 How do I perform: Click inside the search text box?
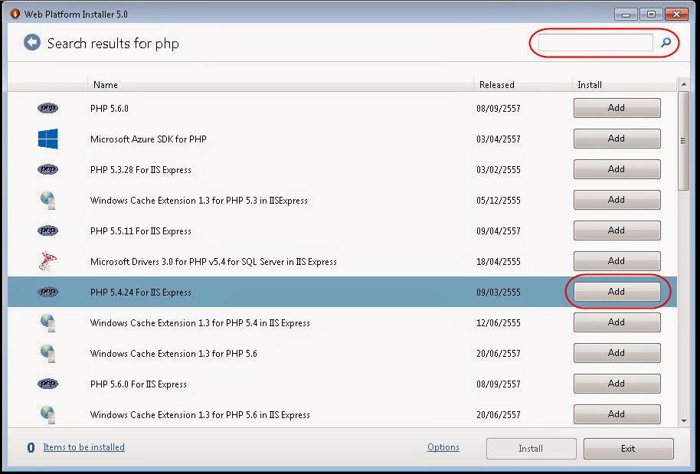coord(597,43)
